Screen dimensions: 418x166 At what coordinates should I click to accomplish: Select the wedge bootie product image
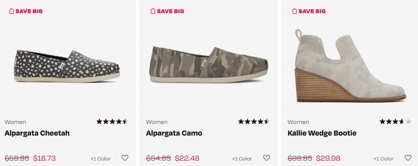pyautogui.click(x=349, y=65)
